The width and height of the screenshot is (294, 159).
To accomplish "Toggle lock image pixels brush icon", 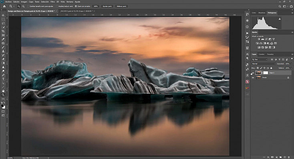I will [x=261, y=68].
